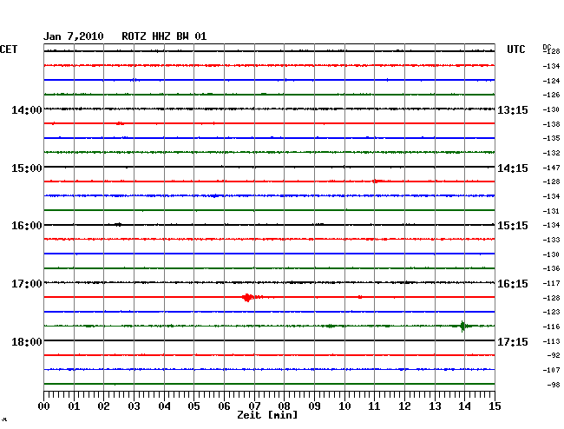Click the '07' minute tick label
Viewport: 564px width, 429px height.
click(254, 406)
